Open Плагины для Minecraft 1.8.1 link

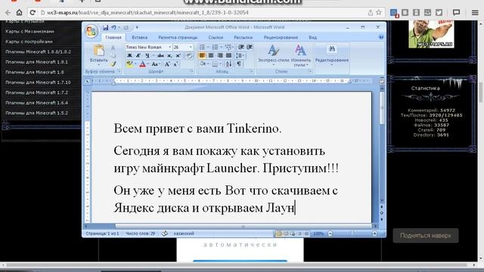[37, 62]
